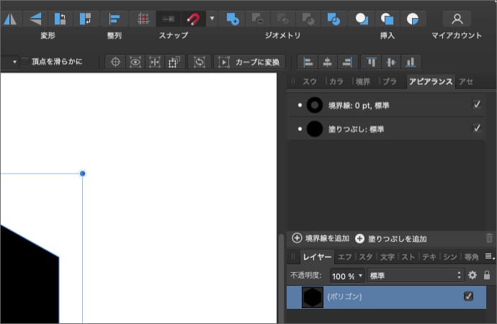This screenshot has width=497, height=324.
Task: Click the black fill swatch for 塗りつぶし
Action: pos(314,129)
